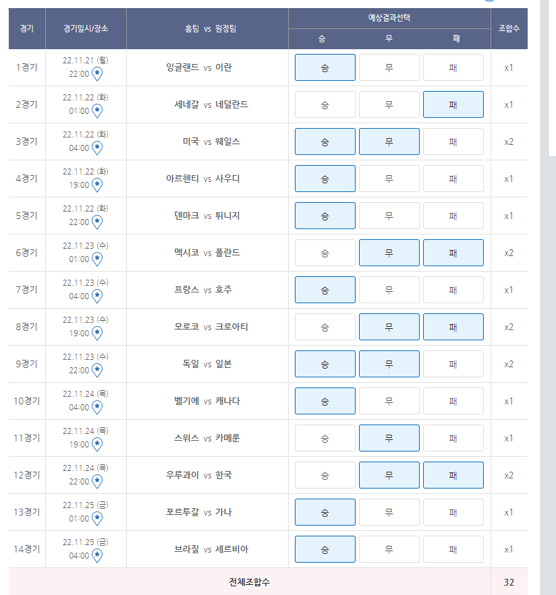Select 패 for 미국 vs 웨일스
This screenshot has height=595, width=556.
(453, 142)
